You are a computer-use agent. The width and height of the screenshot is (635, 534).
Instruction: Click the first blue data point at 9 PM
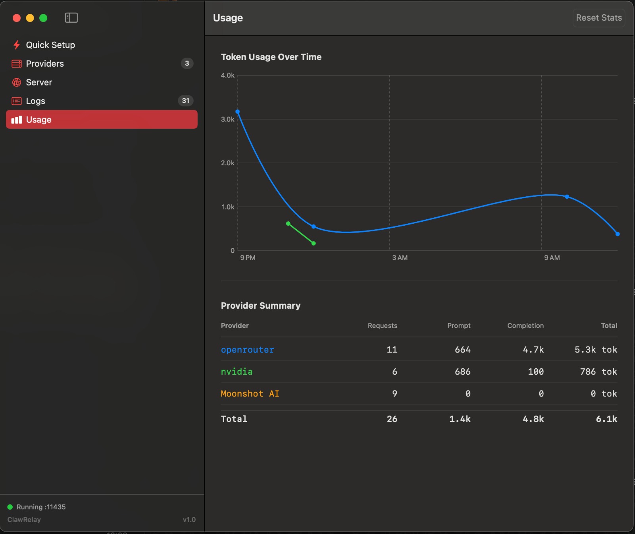238,112
